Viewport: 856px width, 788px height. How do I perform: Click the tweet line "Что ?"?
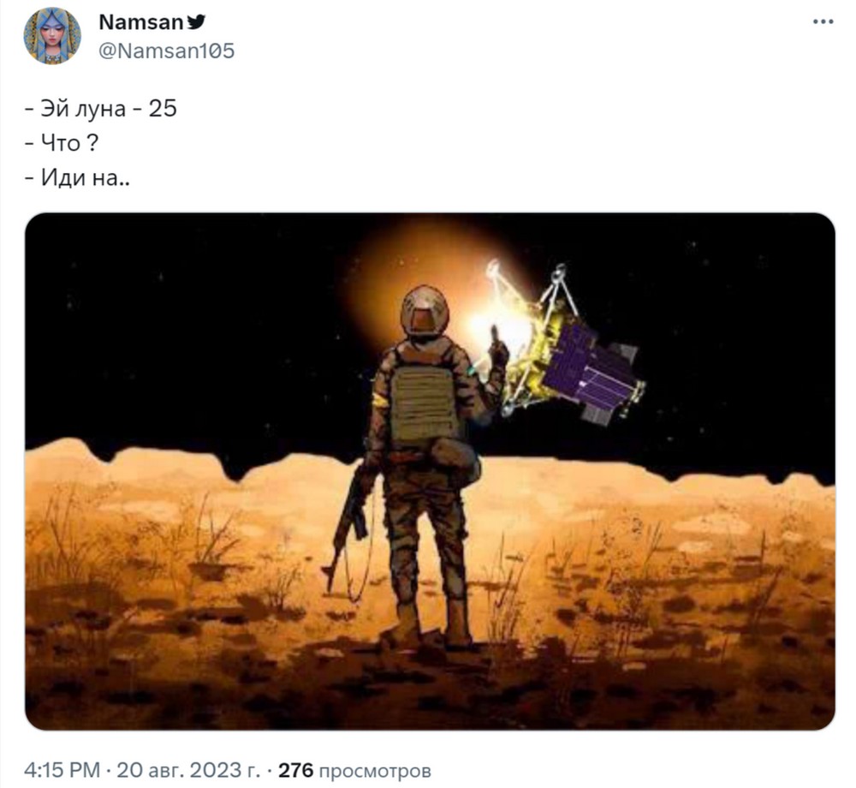tap(62, 143)
